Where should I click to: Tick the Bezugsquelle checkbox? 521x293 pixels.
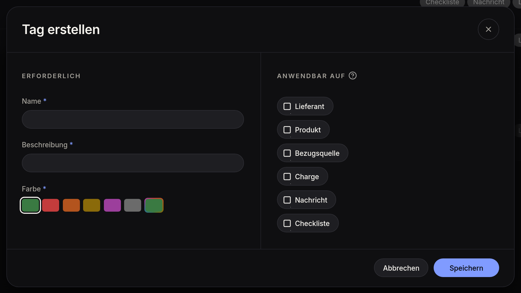[x=287, y=153]
